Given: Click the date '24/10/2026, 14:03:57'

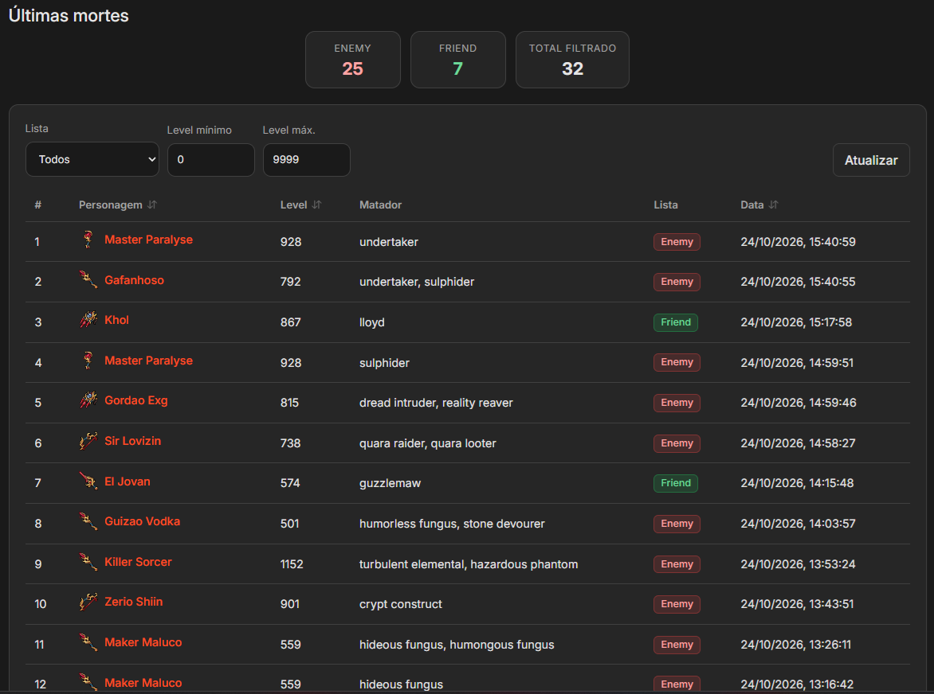Looking at the screenshot, I should tap(799, 524).
